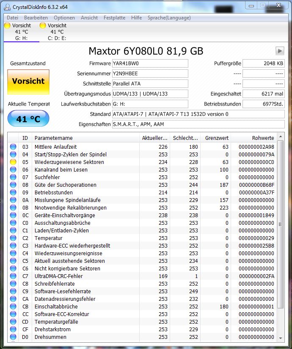The image size is (292, 349).
Task: Click status icon for Kanalrand beim Lesen
Action: click(x=14, y=169)
